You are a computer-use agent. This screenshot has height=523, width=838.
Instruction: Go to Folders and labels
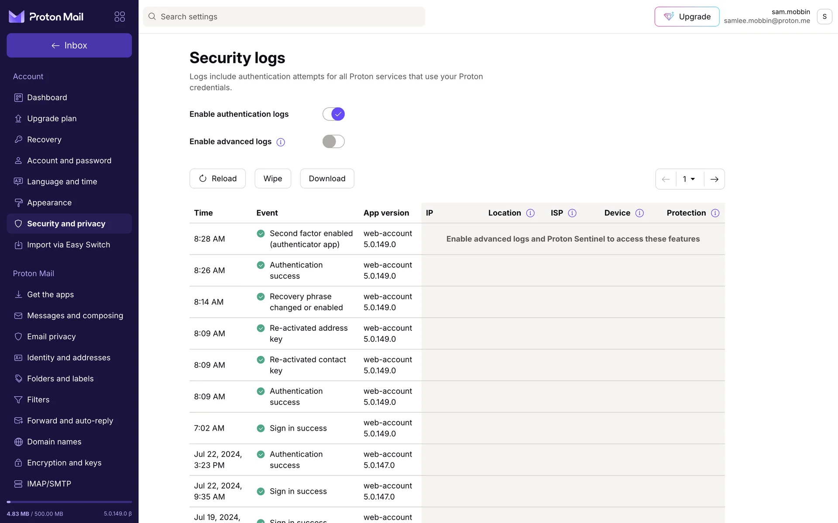click(x=60, y=379)
